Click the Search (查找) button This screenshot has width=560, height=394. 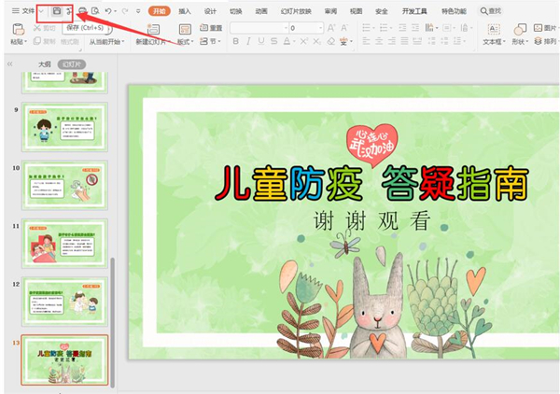coord(491,11)
